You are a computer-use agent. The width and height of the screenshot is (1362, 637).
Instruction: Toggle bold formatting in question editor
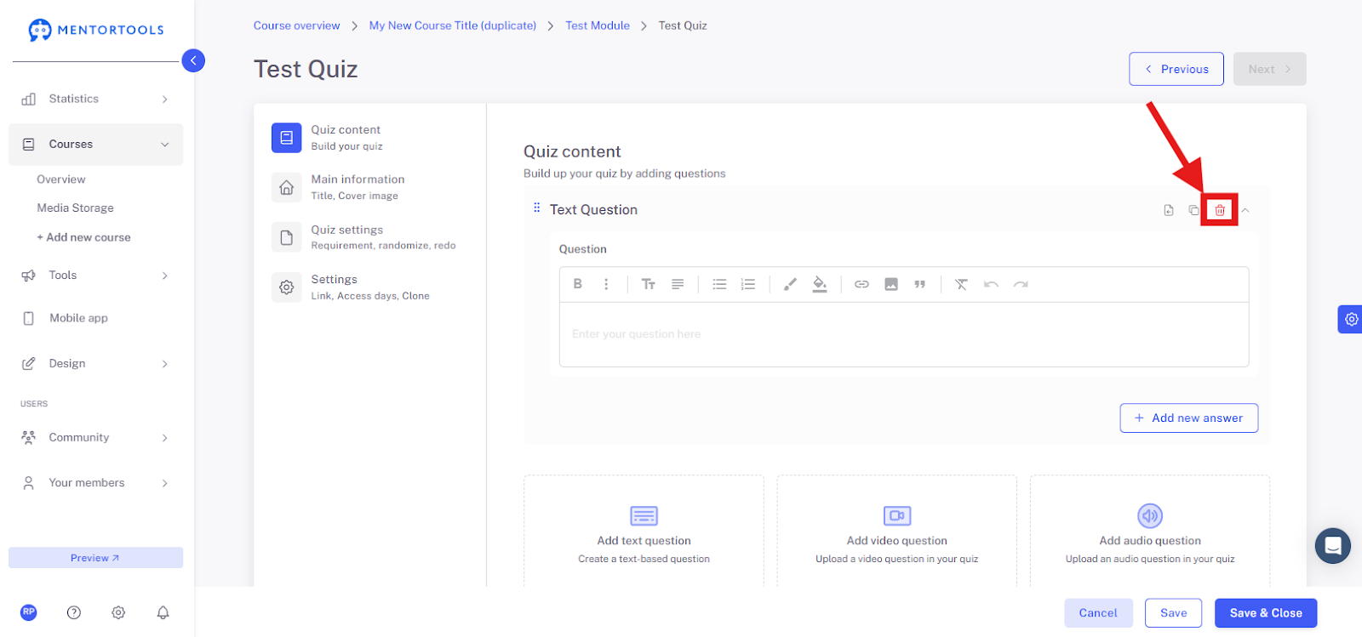pos(578,284)
